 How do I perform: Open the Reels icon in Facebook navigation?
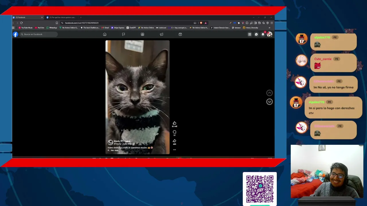[x=180, y=34]
